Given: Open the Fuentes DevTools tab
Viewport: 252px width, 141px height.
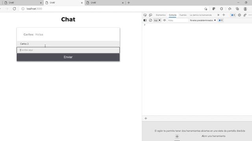Looking at the screenshot, I should (x=183, y=15).
